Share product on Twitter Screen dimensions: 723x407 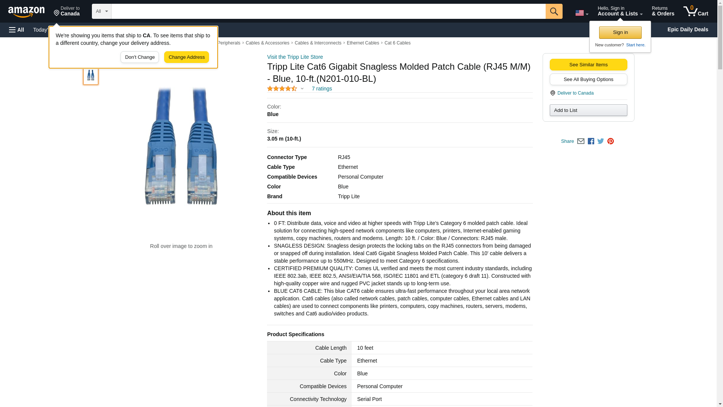601,141
